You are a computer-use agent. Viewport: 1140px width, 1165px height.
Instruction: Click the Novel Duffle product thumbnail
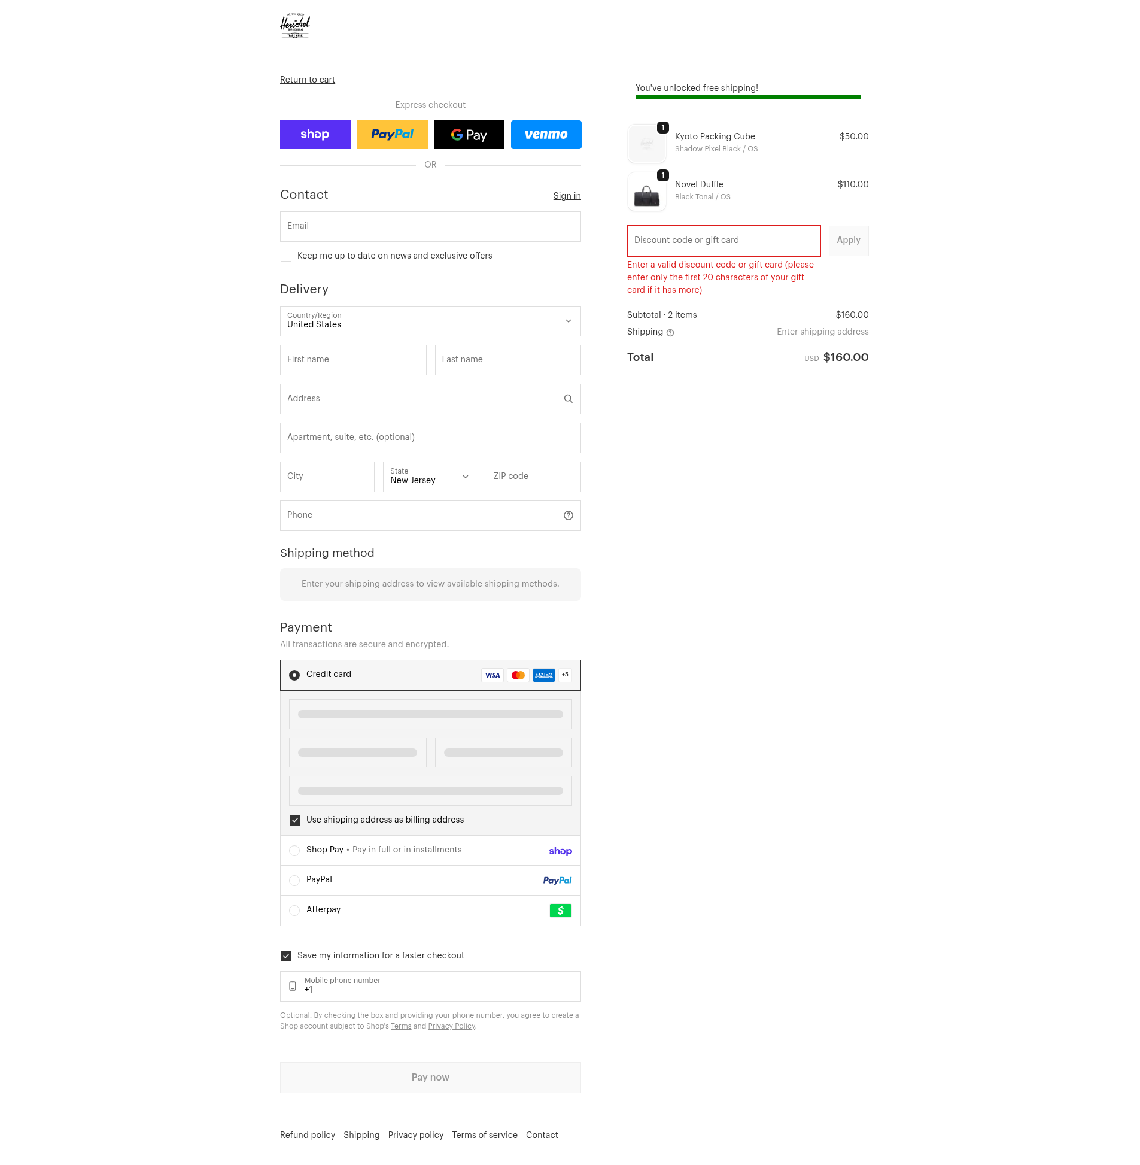(646, 192)
